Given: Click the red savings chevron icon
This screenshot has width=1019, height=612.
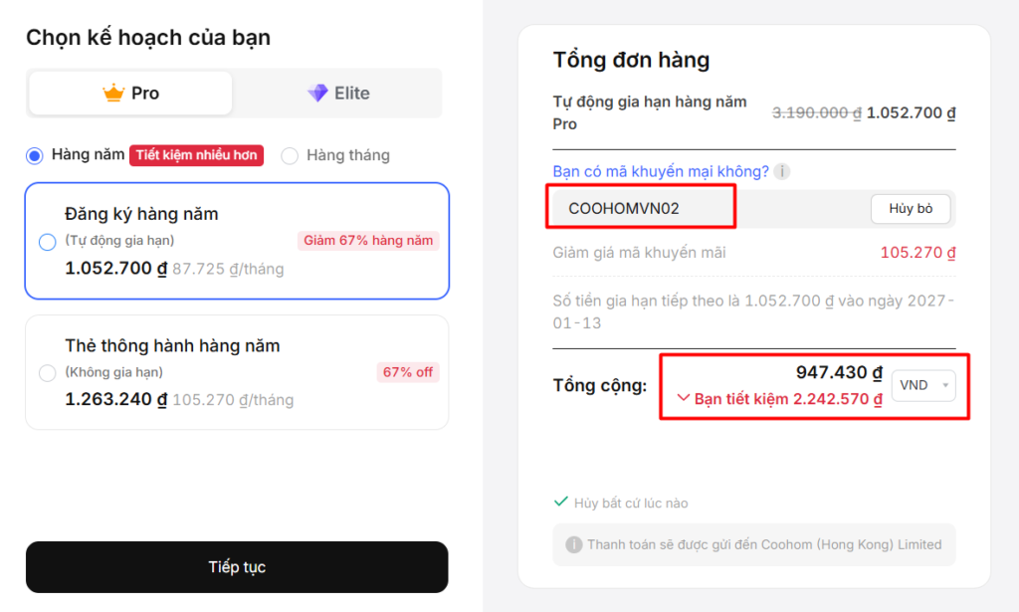Looking at the screenshot, I should 683,398.
